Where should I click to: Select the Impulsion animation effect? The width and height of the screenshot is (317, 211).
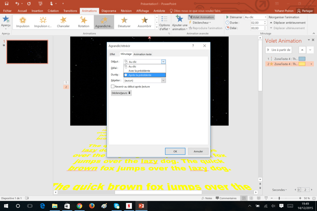click(x=23, y=22)
